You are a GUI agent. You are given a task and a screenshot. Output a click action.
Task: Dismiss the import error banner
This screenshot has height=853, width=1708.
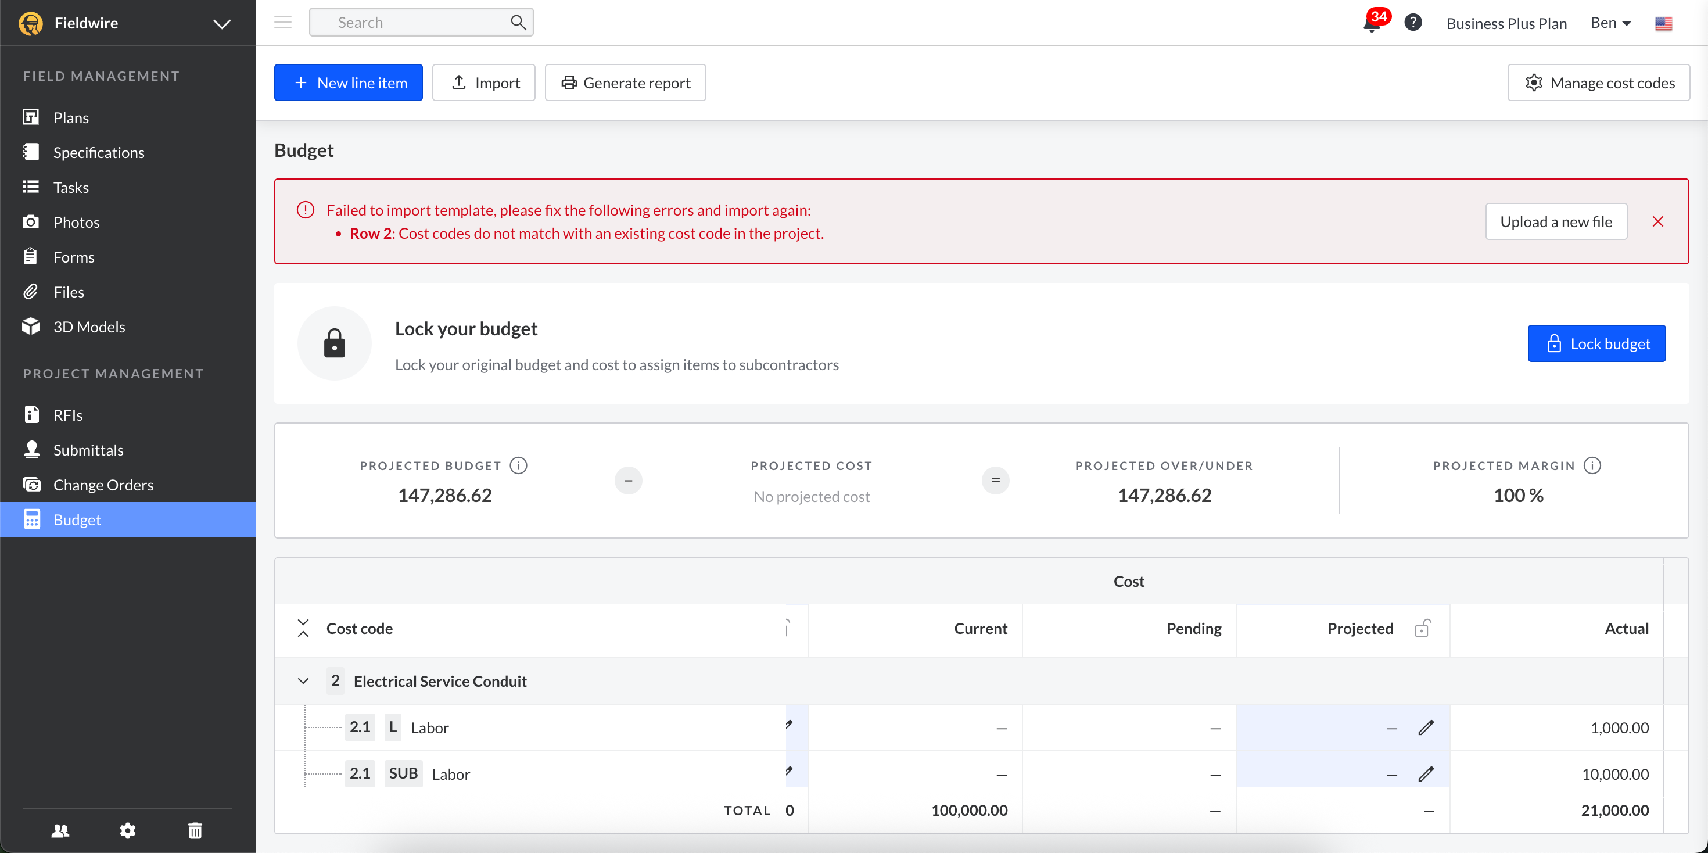(x=1657, y=221)
